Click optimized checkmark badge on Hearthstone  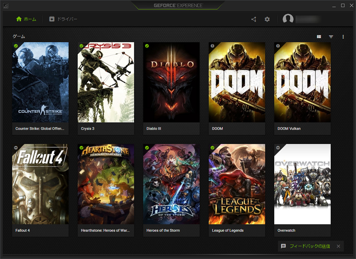coord(81,148)
